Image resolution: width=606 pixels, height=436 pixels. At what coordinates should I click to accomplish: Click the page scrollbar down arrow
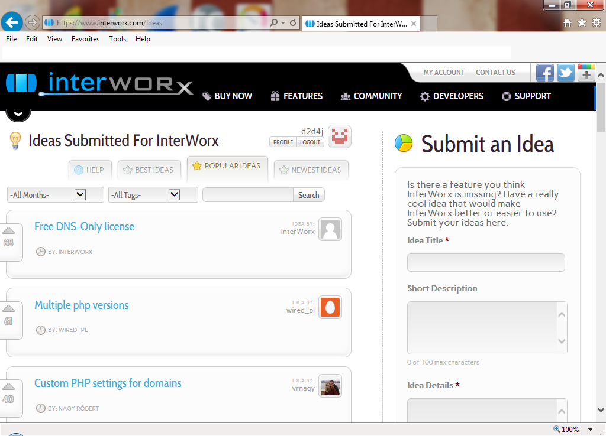(601, 409)
